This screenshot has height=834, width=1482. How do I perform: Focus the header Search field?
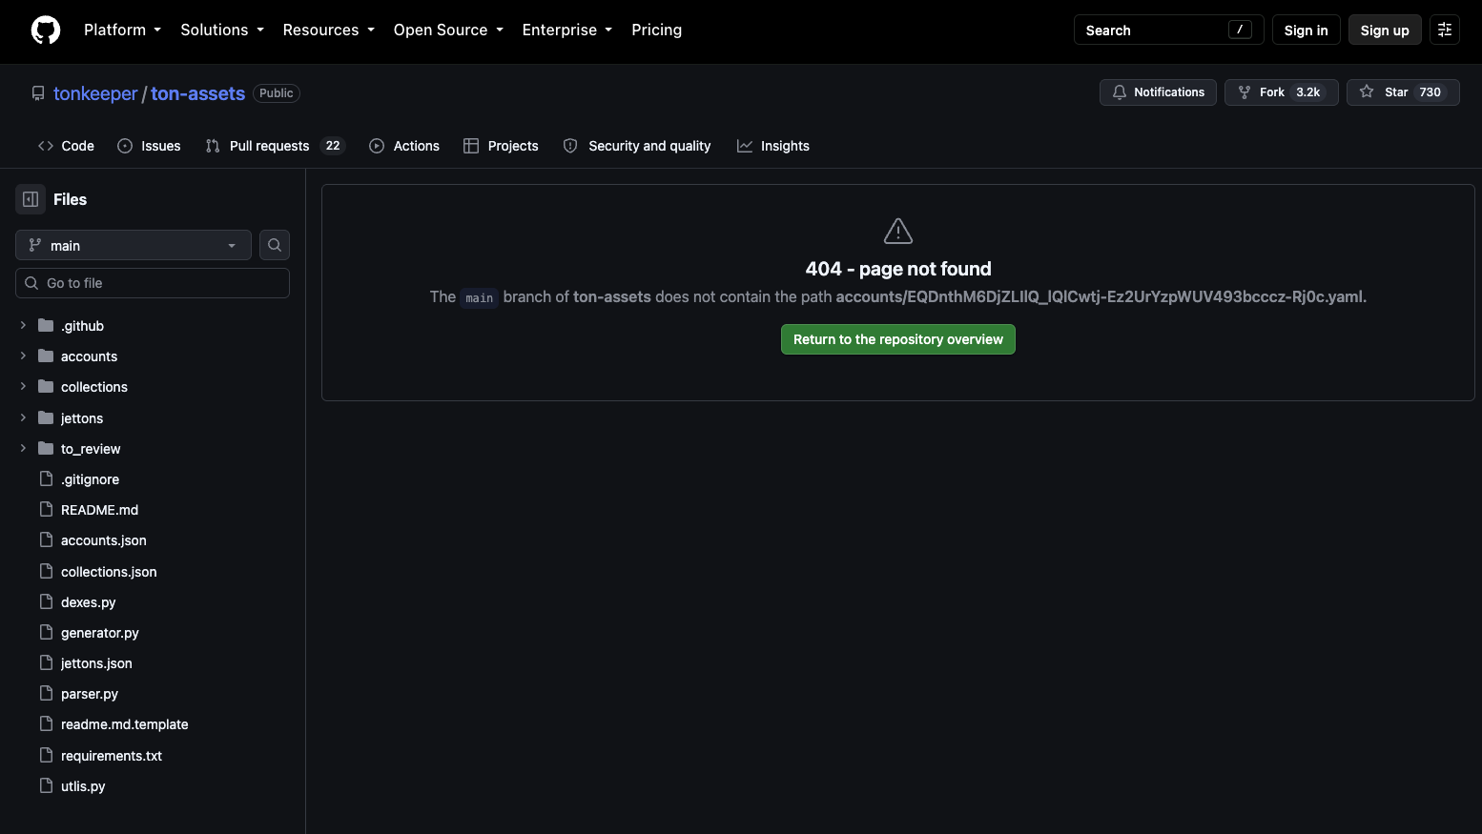tap(1168, 30)
